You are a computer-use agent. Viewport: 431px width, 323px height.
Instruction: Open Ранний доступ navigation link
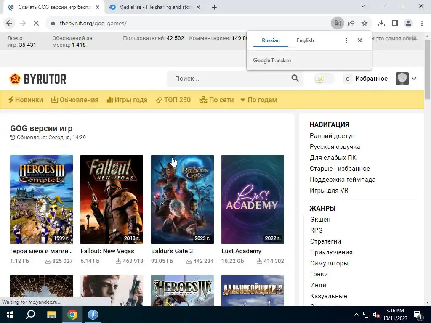point(332,136)
